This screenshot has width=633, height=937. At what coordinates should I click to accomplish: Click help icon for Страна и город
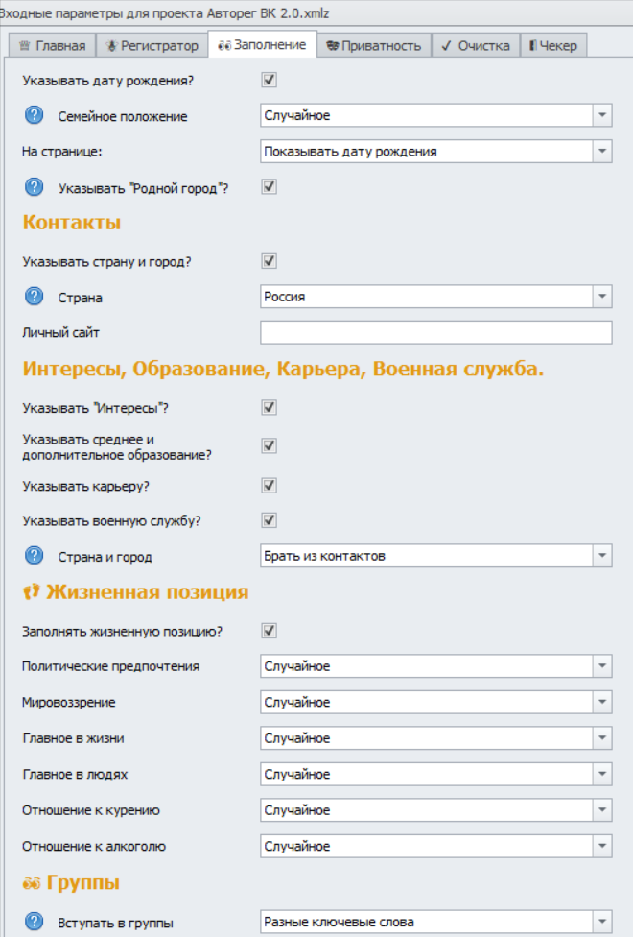pos(35,553)
